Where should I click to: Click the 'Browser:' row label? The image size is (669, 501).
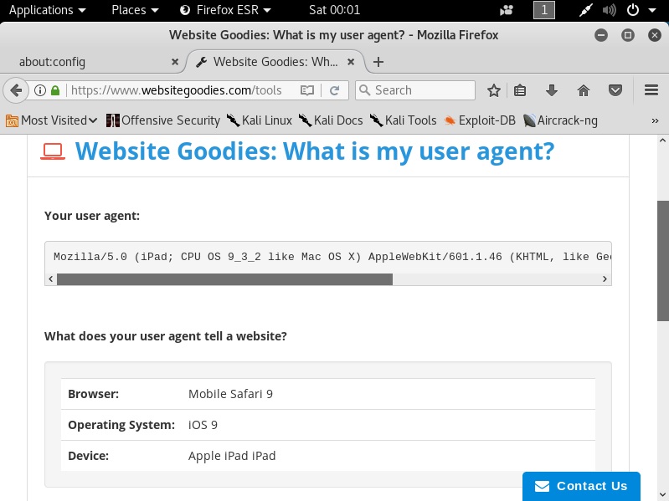pyautogui.click(x=94, y=394)
